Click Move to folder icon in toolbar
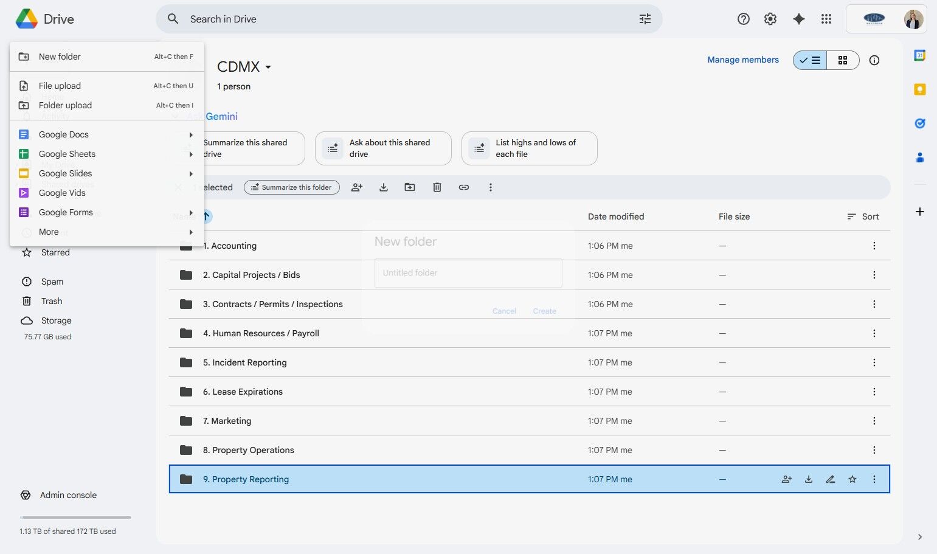 point(410,187)
